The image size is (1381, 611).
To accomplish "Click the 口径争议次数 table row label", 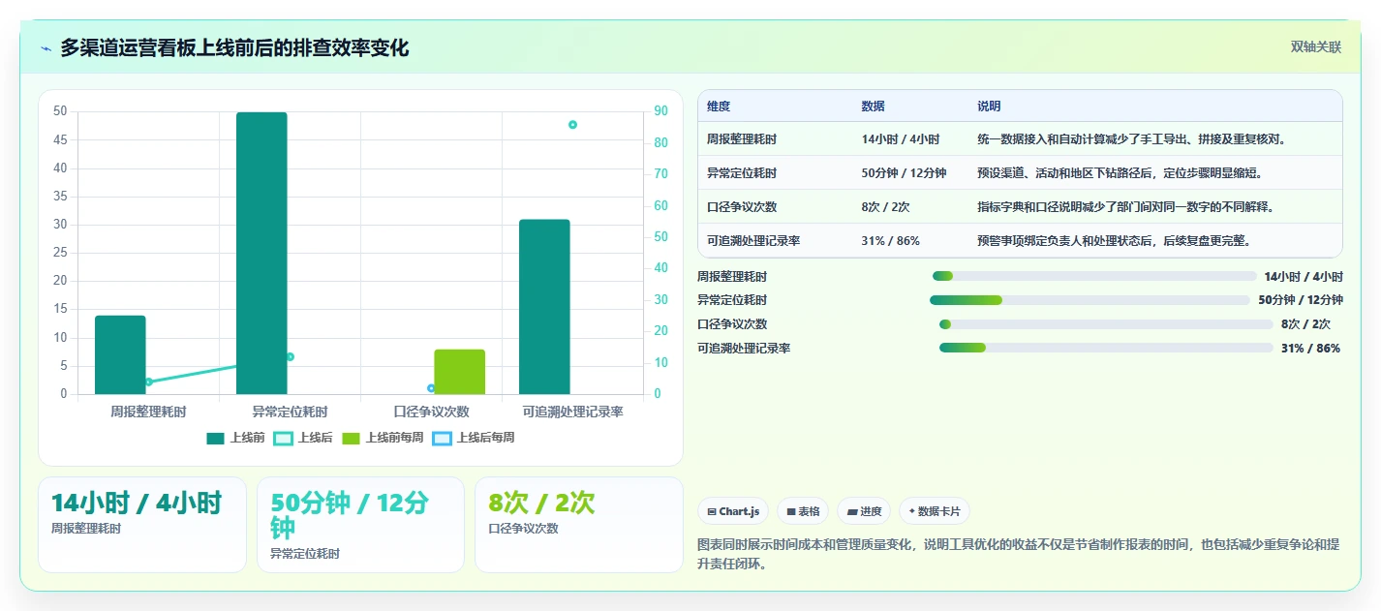I will (x=742, y=207).
